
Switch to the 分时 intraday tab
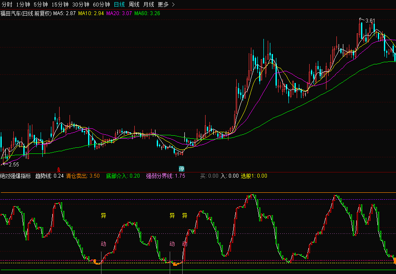(x=7, y=5)
